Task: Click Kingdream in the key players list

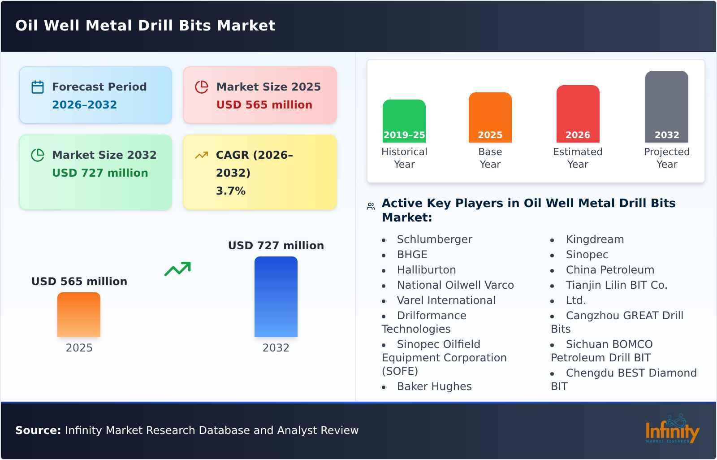Action: pyautogui.click(x=595, y=239)
